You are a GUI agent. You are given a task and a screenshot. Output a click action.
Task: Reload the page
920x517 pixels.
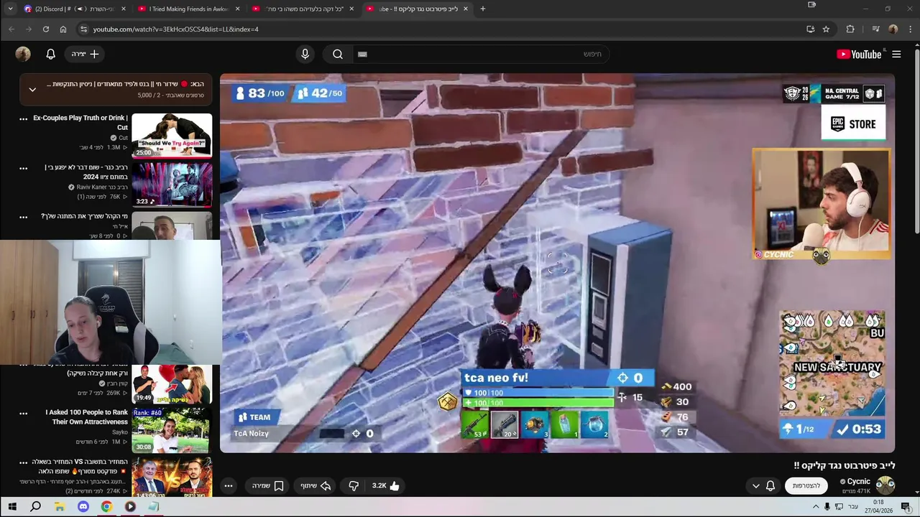click(x=46, y=29)
